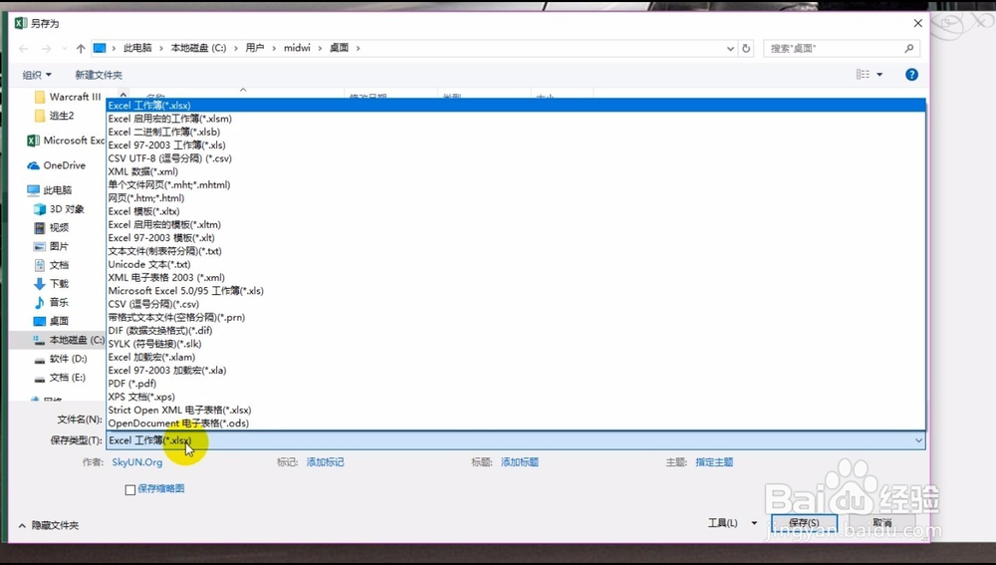Go forward with the right arrow

(47, 48)
